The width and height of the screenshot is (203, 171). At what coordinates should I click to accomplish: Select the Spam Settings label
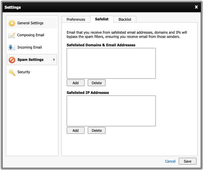coord(30,60)
